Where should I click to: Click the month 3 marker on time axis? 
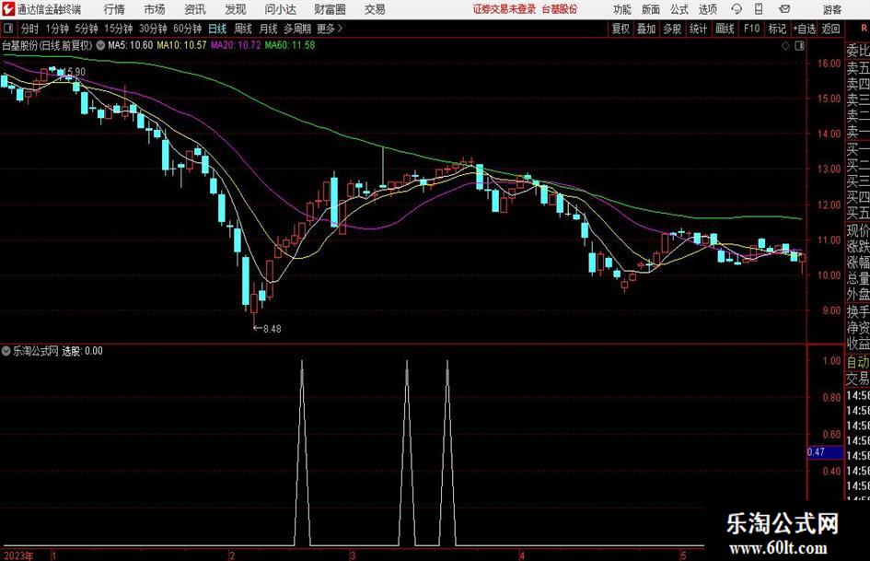(353, 555)
